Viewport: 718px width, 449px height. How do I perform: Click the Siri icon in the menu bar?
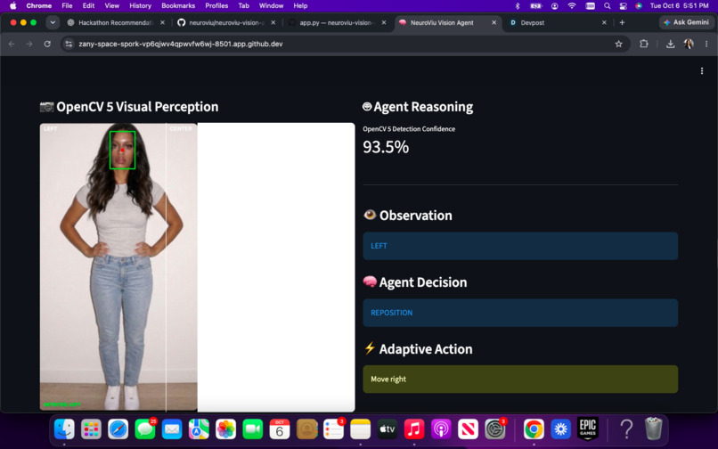click(x=639, y=6)
